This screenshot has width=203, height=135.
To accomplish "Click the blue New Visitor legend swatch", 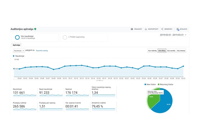I will pos(145,84).
